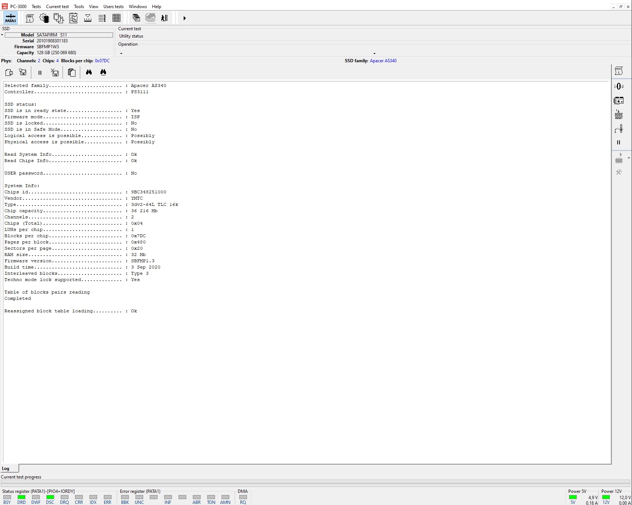Image resolution: width=632 pixels, height=505 pixels.
Task: Click the Serial 20101908301183 text
Action: click(x=45, y=41)
